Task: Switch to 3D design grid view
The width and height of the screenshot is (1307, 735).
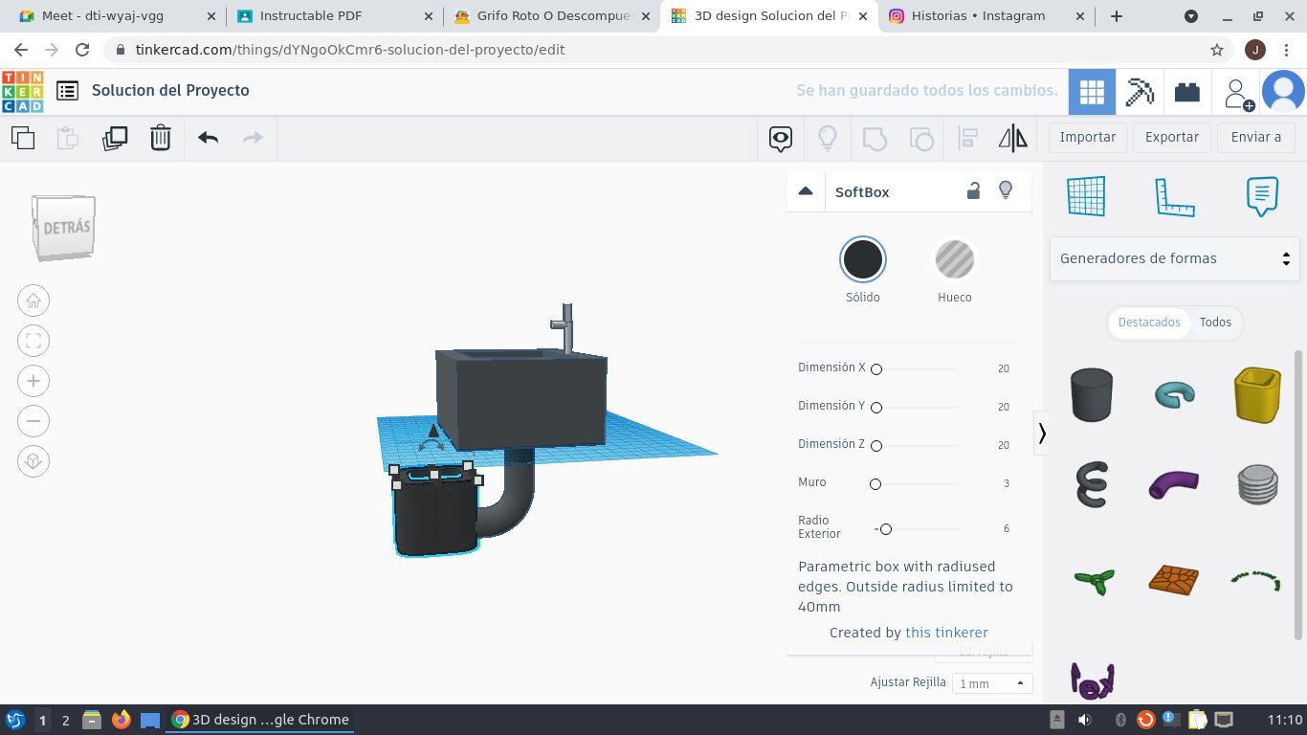Action: 1092,92
